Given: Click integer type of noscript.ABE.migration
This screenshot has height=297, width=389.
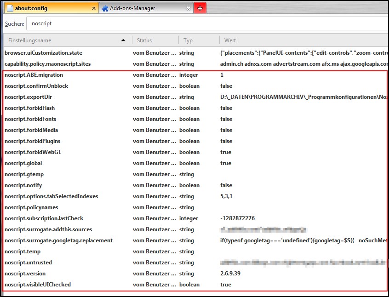Looking at the screenshot, I should click(x=189, y=75).
